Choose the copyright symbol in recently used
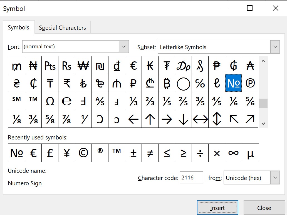The height and width of the screenshot is (215, 287). point(83,153)
